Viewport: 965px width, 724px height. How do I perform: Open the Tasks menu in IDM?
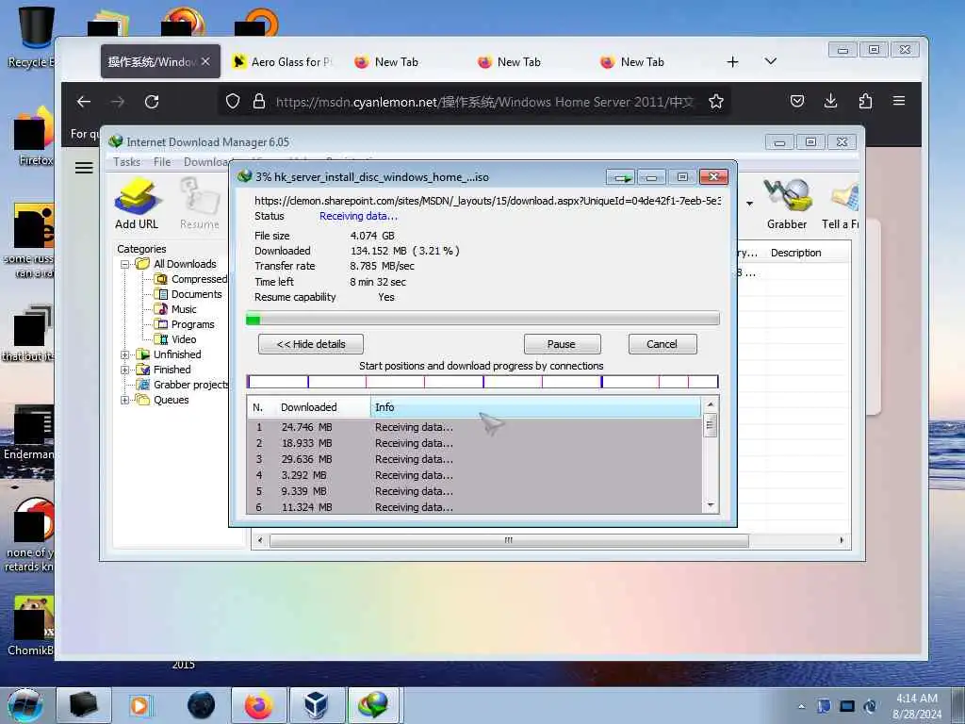pos(127,162)
